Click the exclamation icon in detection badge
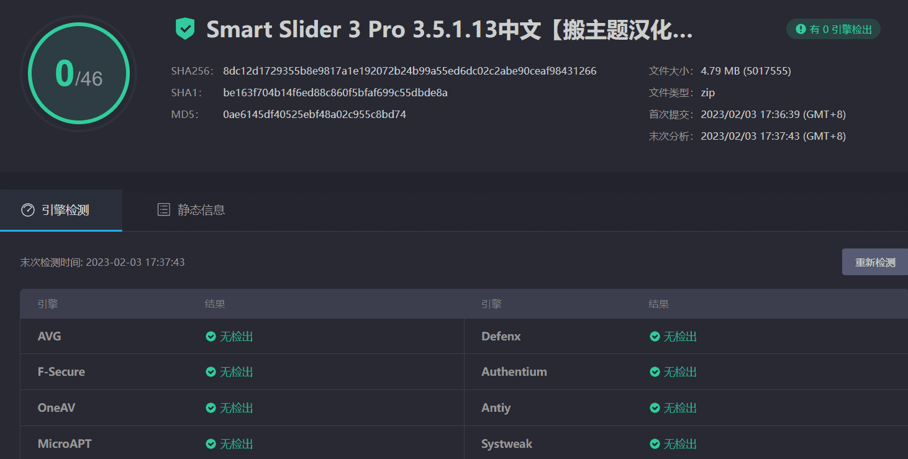The image size is (908, 459). click(x=801, y=29)
